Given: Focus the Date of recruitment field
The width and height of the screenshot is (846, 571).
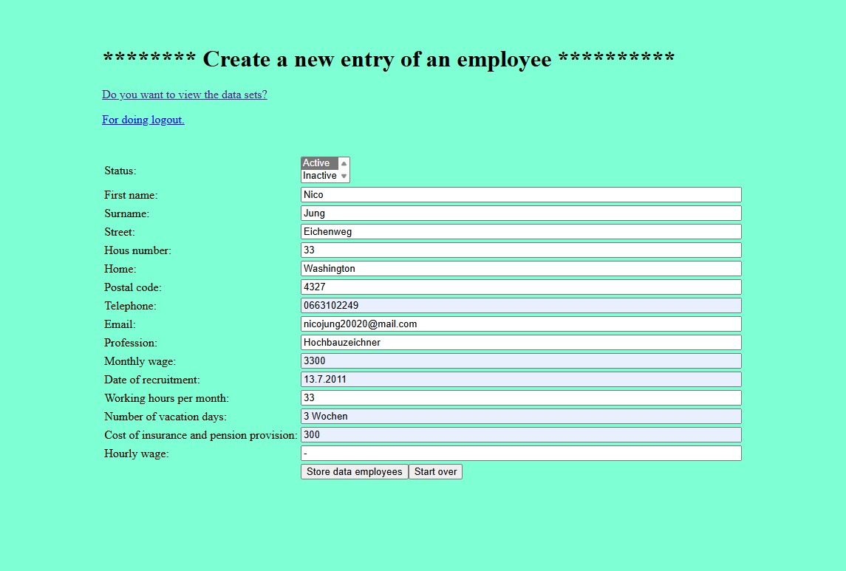Looking at the screenshot, I should point(521,380).
